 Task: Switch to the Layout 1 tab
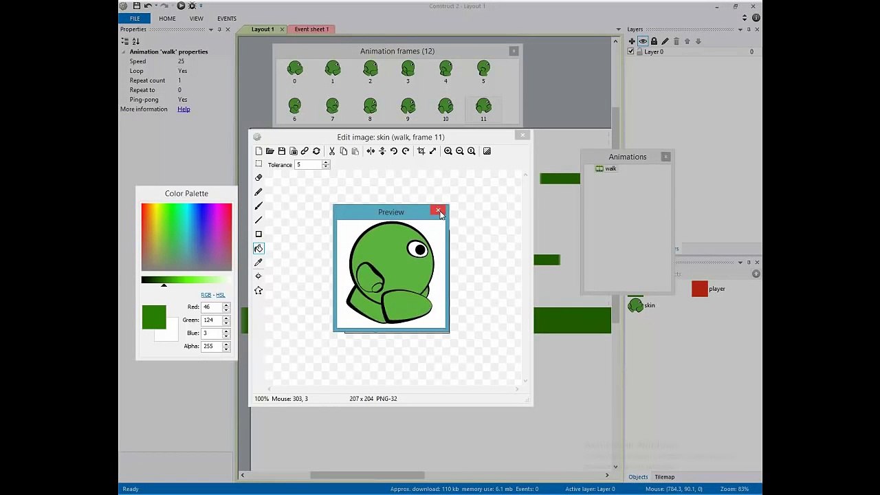coord(263,30)
